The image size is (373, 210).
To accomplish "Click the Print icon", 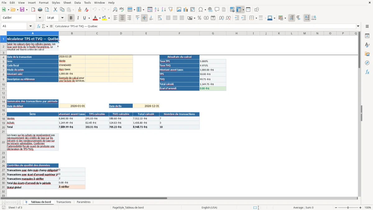I will coord(40,10).
